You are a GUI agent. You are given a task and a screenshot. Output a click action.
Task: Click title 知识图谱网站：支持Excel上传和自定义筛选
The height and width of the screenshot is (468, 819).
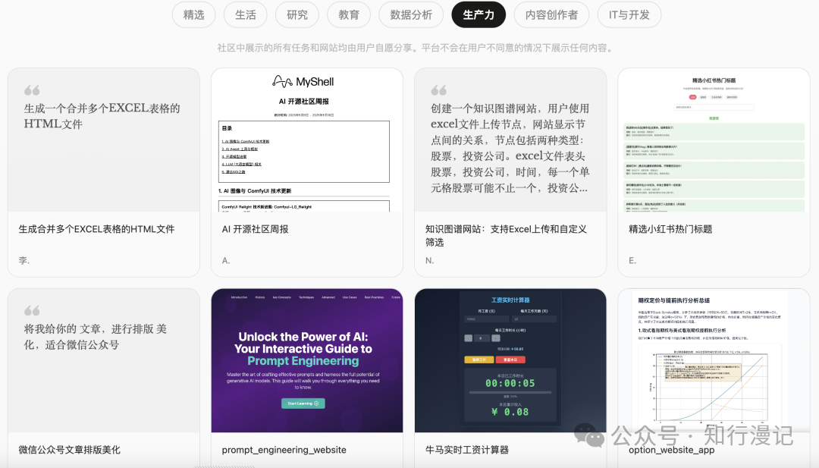click(x=506, y=236)
